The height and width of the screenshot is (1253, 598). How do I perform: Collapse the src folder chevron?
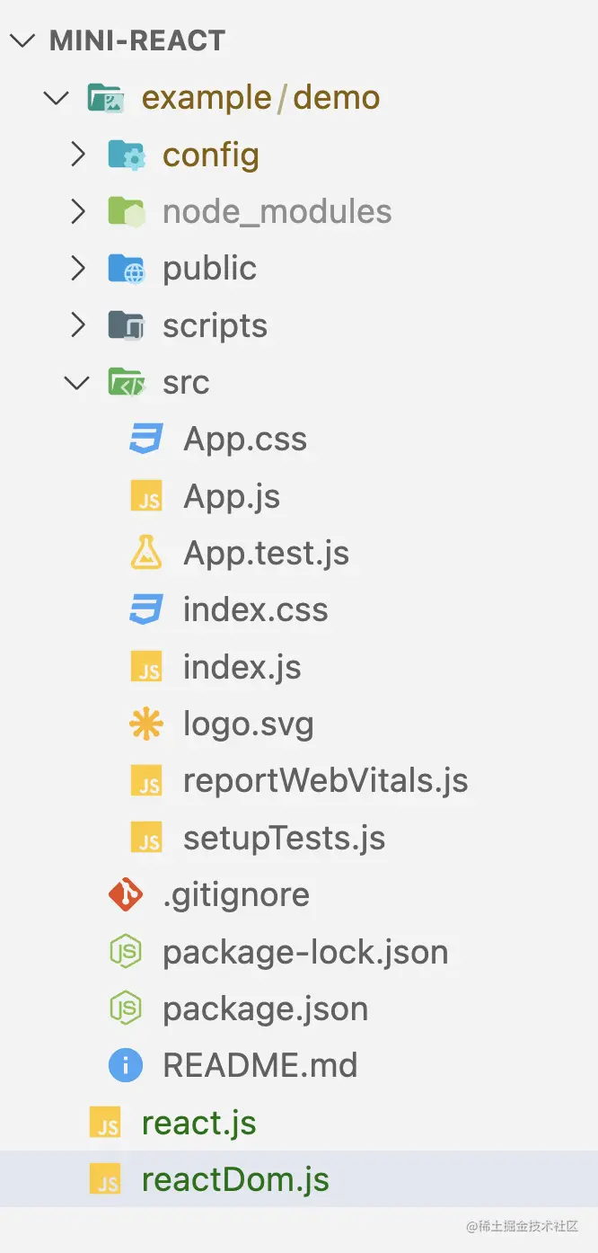point(78,382)
